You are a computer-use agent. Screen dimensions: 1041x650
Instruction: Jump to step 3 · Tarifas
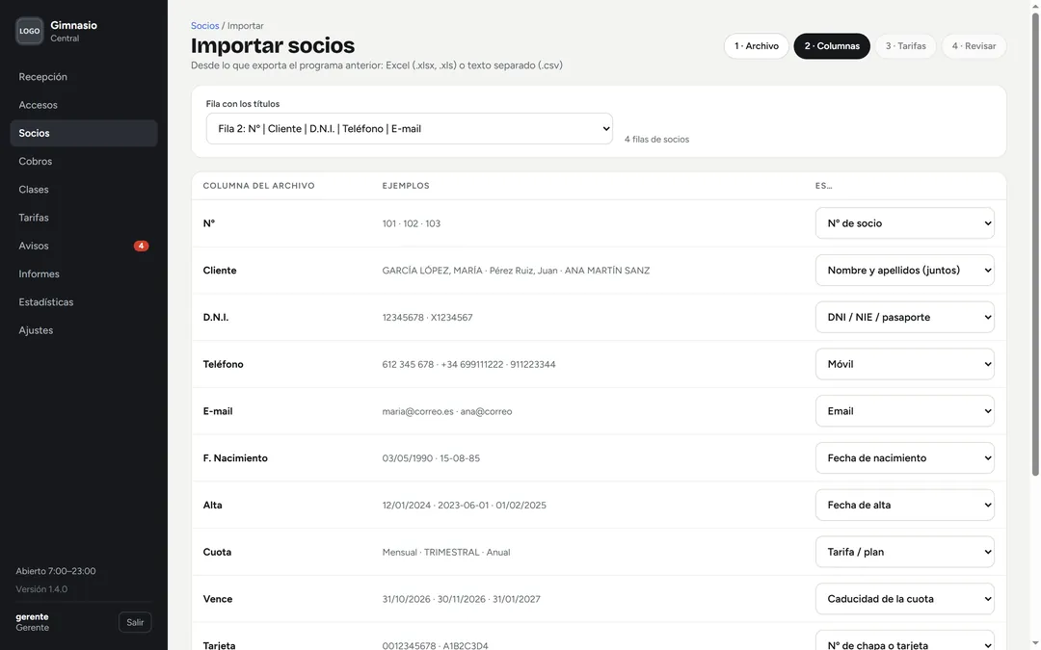(905, 46)
